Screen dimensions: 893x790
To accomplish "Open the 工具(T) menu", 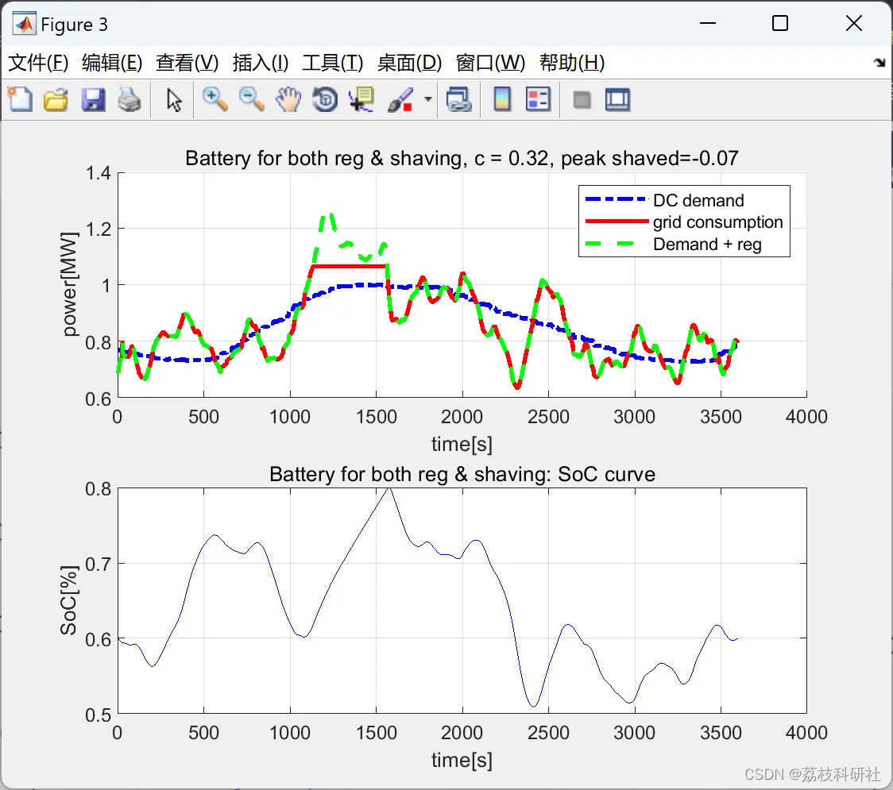I will (x=333, y=63).
